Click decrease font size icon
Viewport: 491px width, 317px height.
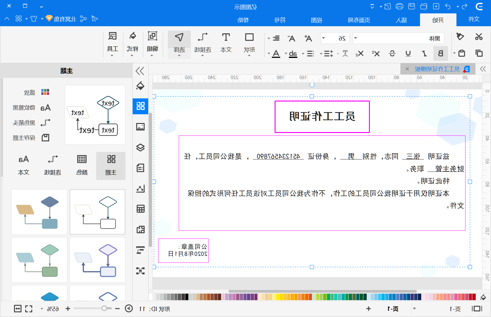click(291, 38)
